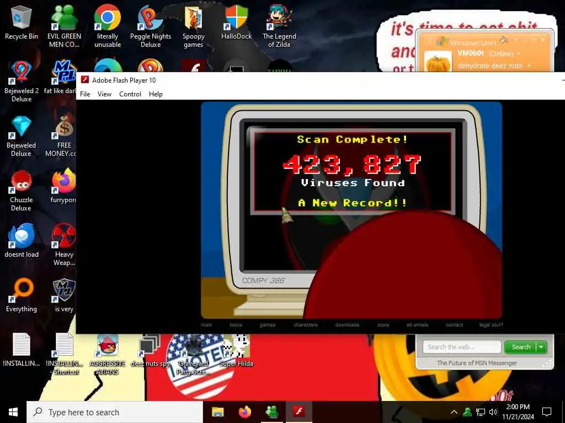Click the 'sb emails' navigation link
This screenshot has height=423, width=565.
[418, 325]
